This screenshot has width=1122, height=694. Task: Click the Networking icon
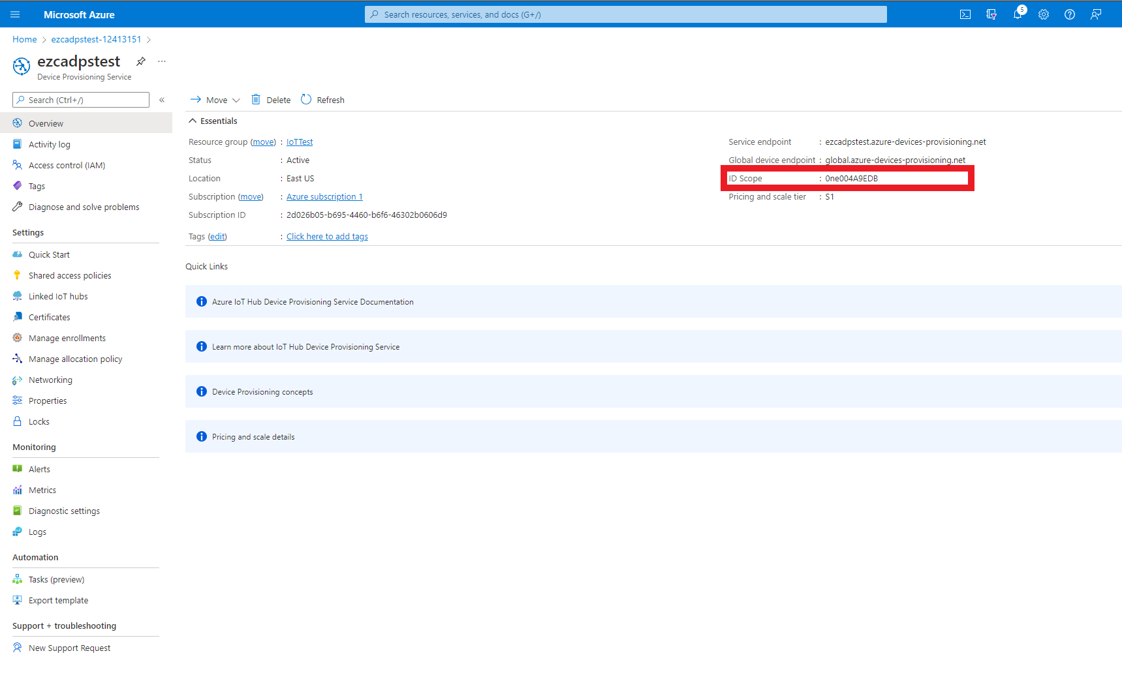(18, 380)
